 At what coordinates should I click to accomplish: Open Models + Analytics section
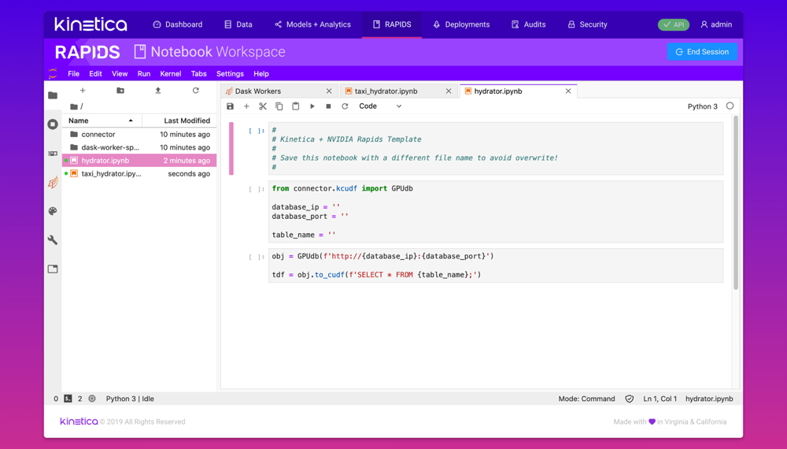312,24
